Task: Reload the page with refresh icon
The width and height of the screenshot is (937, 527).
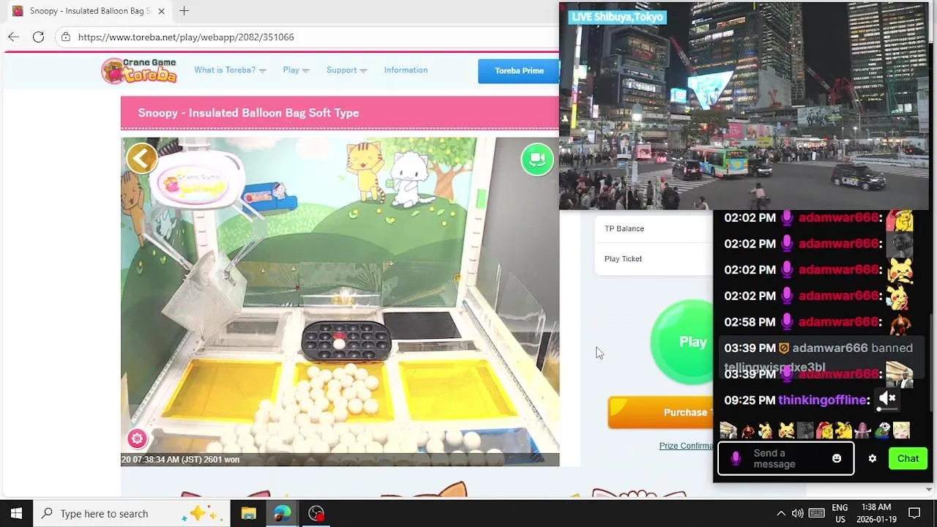Action: 38,37
